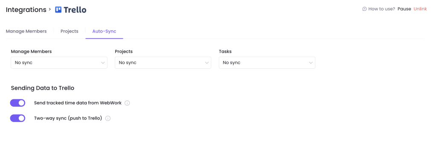Screen dimensions: 437x163
Task: Go back to Integrations breadcrumb
Action: [26, 10]
